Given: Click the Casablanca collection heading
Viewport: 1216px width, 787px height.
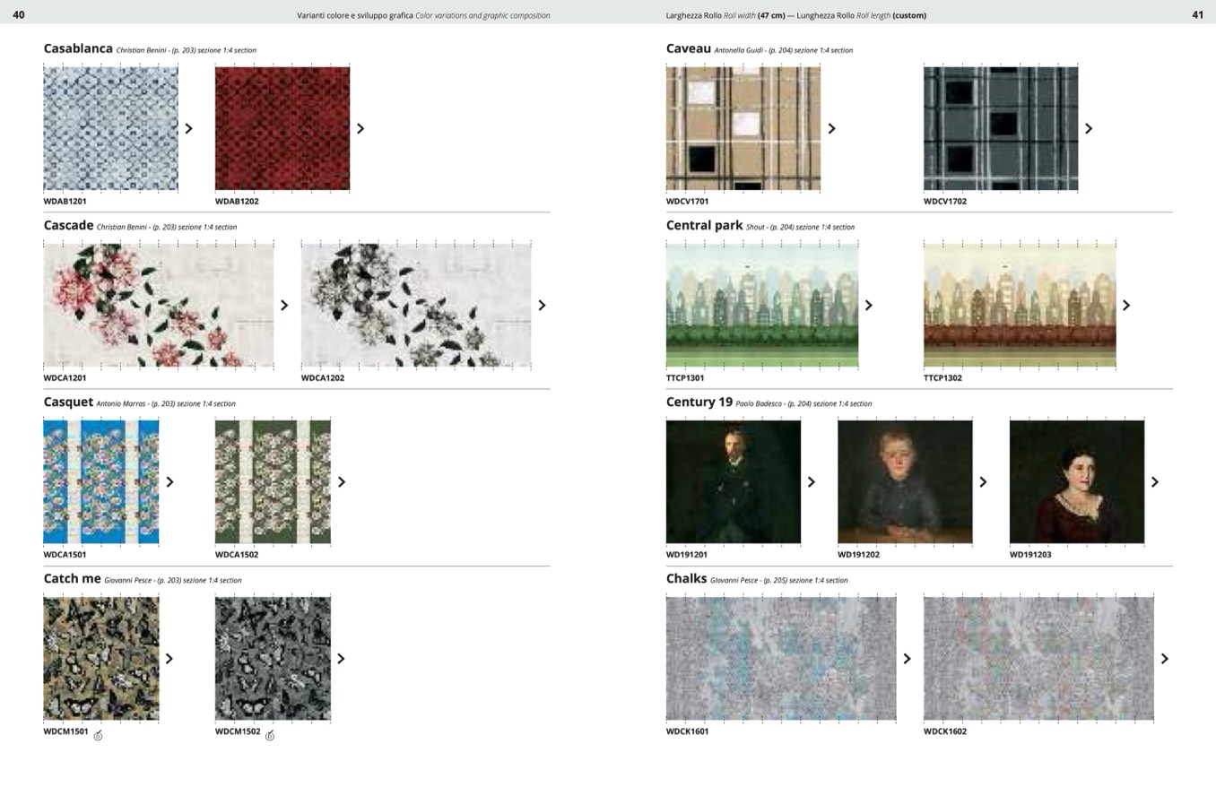Looking at the screenshot, I should [x=78, y=48].
